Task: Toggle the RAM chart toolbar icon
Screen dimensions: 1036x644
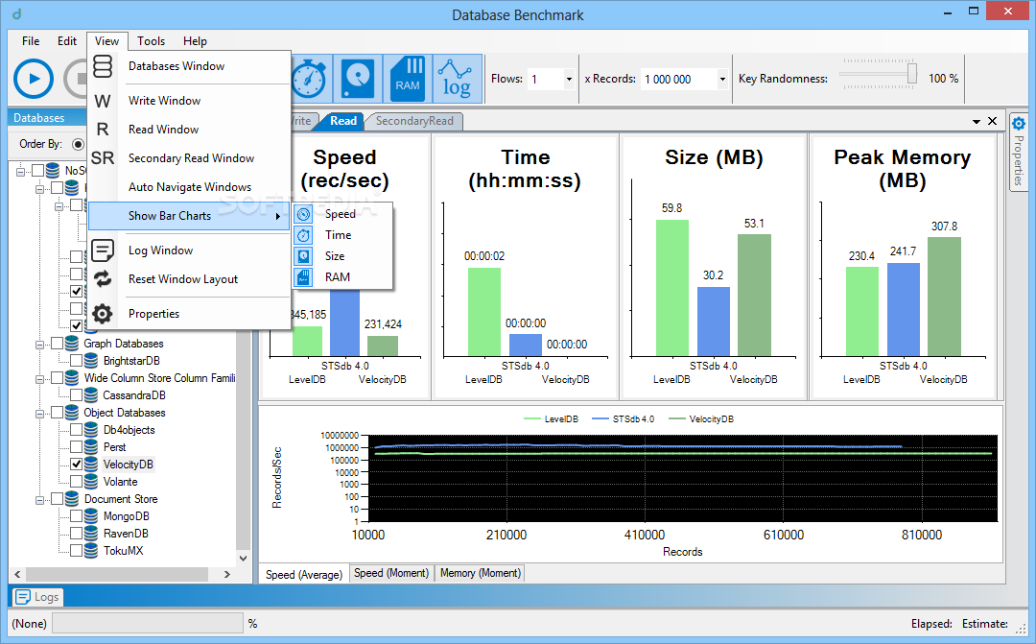Action: tap(408, 79)
